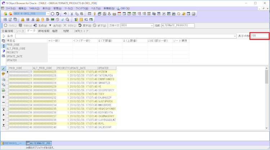Viewport: 270px width, 150px height.
Task: Open the 表示 menu in the menu bar
Action: (46, 8)
